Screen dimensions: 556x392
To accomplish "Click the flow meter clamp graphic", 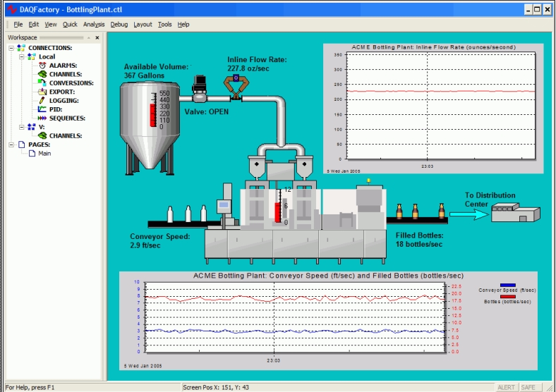I will [x=236, y=87].
